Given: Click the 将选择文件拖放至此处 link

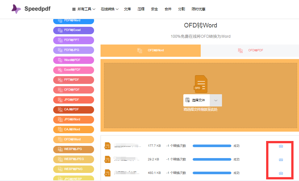Looking at the screenshot, I should pyautogui.click(x=201, y=110).
